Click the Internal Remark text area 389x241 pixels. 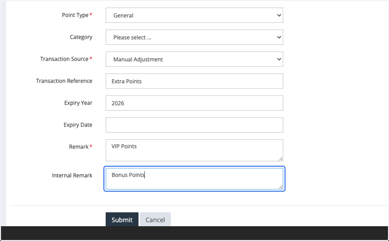tap(194, 179)
